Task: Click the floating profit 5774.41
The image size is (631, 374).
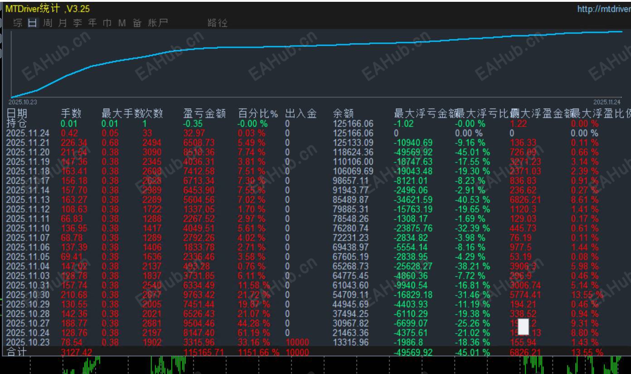Action: (525, 295)
